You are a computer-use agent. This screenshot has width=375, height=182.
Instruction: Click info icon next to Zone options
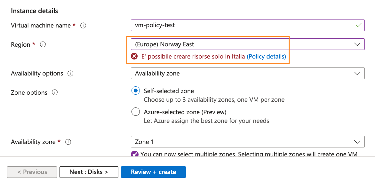tap(55, 92)
